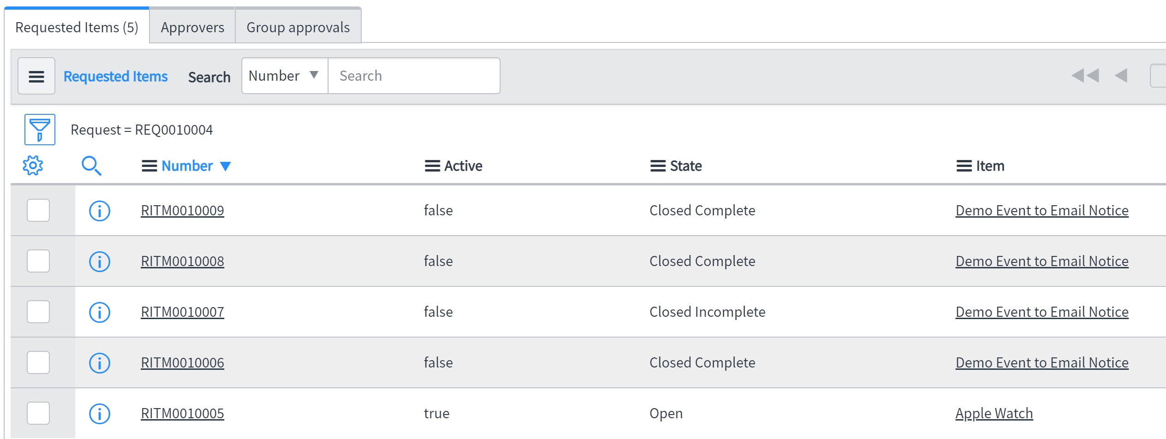Viewport: 1166px width, 439px height.
Task: Tick the checkbox for RITM0010008
Action: click(x=38, y=261)
